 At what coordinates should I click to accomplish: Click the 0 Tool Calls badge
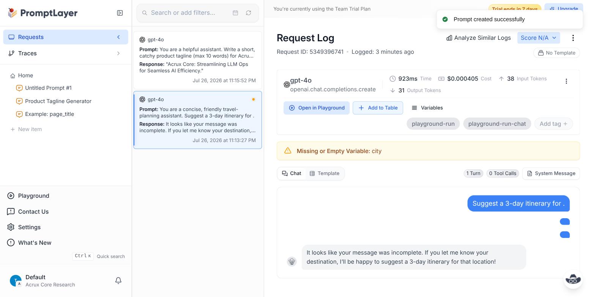(503, 174)
